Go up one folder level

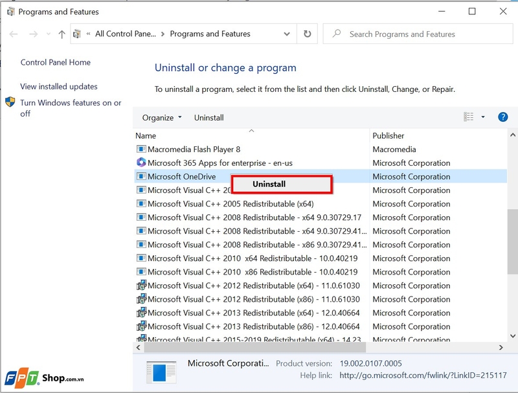coord(62,34)
